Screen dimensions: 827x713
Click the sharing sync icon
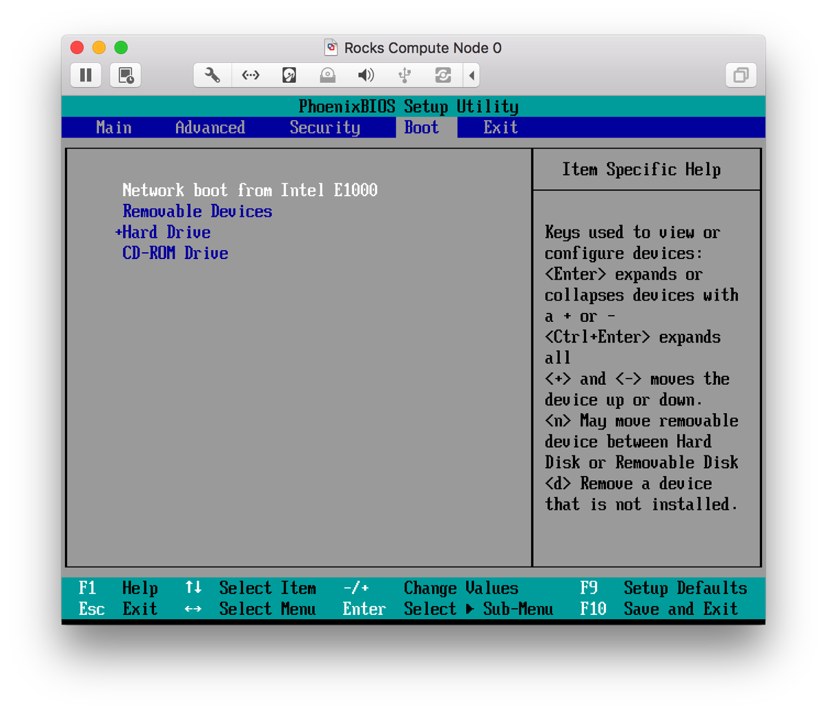[x=443, y=75]
